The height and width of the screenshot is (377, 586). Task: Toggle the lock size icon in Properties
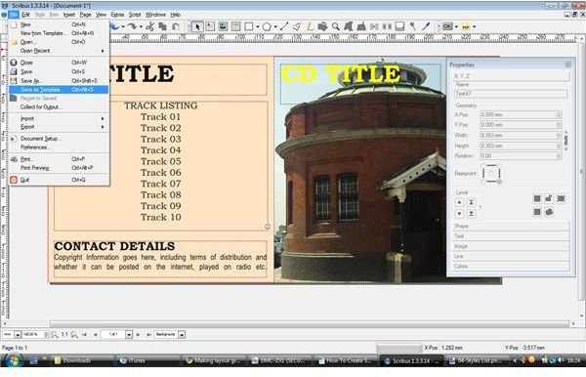[x=561, y=198]
